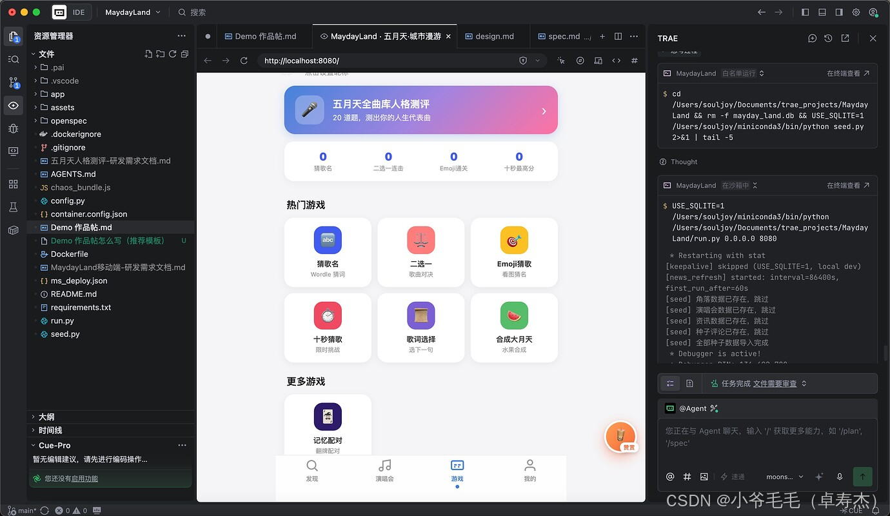Open the moons... model selector dropdown
This screenshot has width=890, height=516.
point(785,477)
